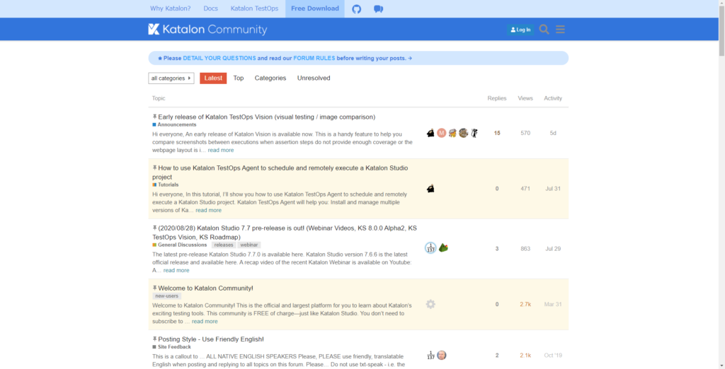The image size is (725, 369).
Task: Click the new-users tag
Action: click(x=167, y=296)
